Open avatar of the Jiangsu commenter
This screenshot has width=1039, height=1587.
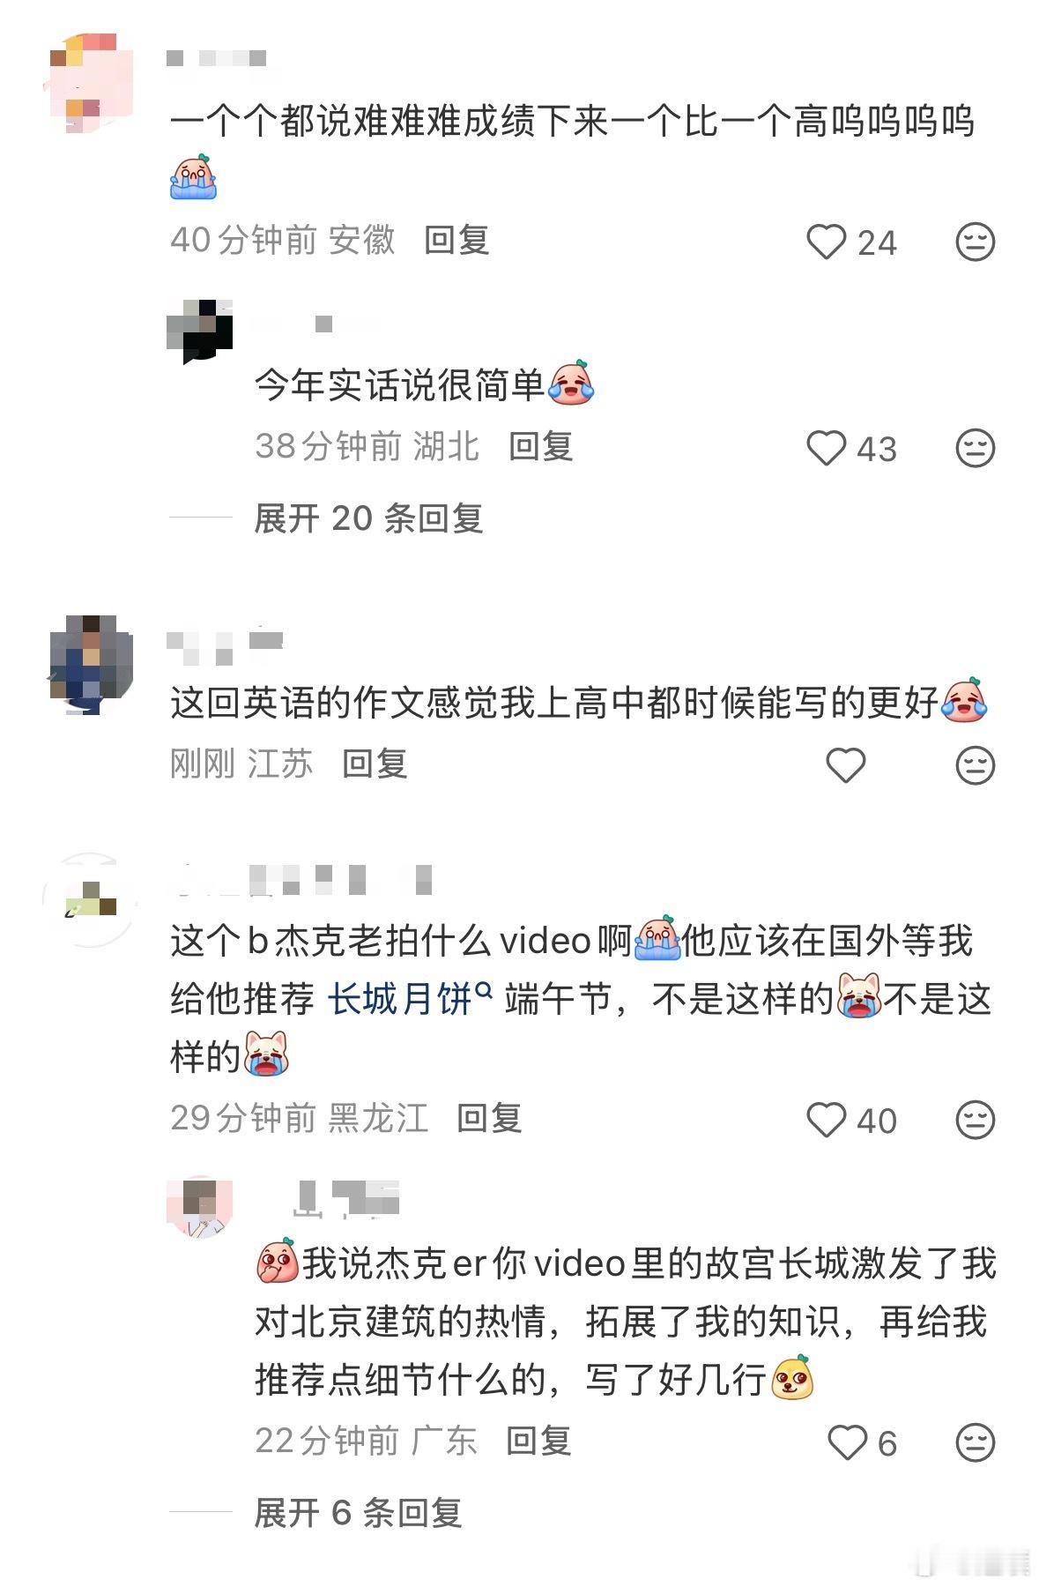click(x=91, y=663)
